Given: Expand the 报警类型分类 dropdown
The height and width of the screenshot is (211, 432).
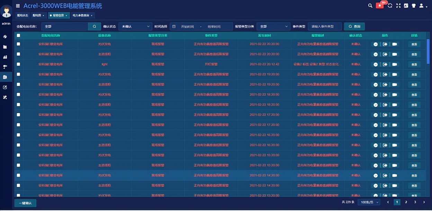Looking at the screenshot, I should point(273,26).
